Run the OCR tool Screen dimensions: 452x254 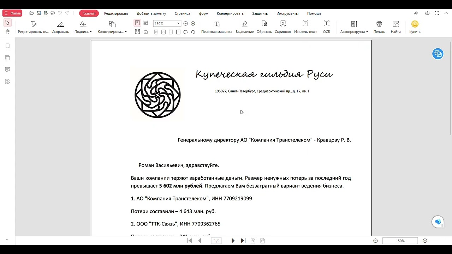point(327,28)
